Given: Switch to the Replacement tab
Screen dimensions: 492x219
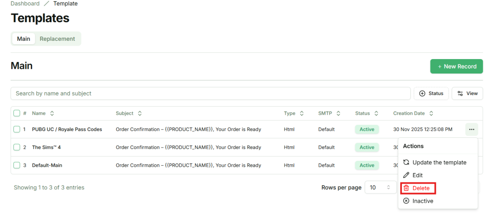Looking at the screenshot, I should click(x=57, y=39).
